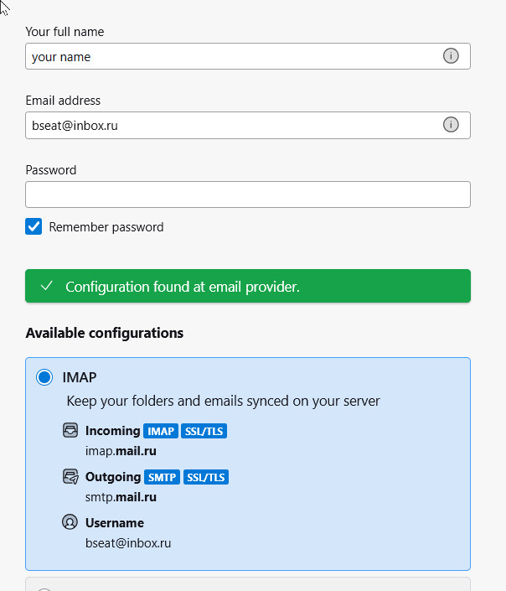Viewport: 506px width, 591px height.
Task: Click the SSL/TLS badge on Outgoing row
Action: point(206,478)
